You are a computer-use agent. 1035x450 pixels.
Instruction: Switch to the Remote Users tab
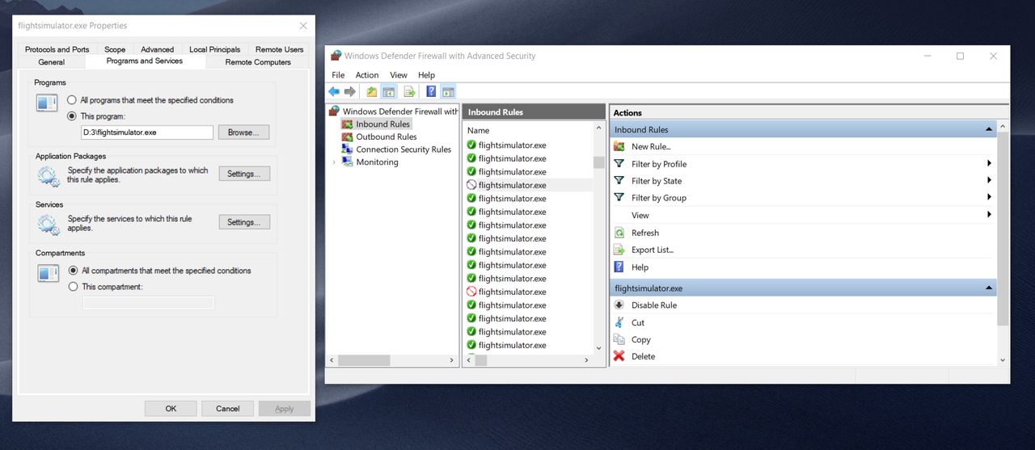(x=279, y=49)
